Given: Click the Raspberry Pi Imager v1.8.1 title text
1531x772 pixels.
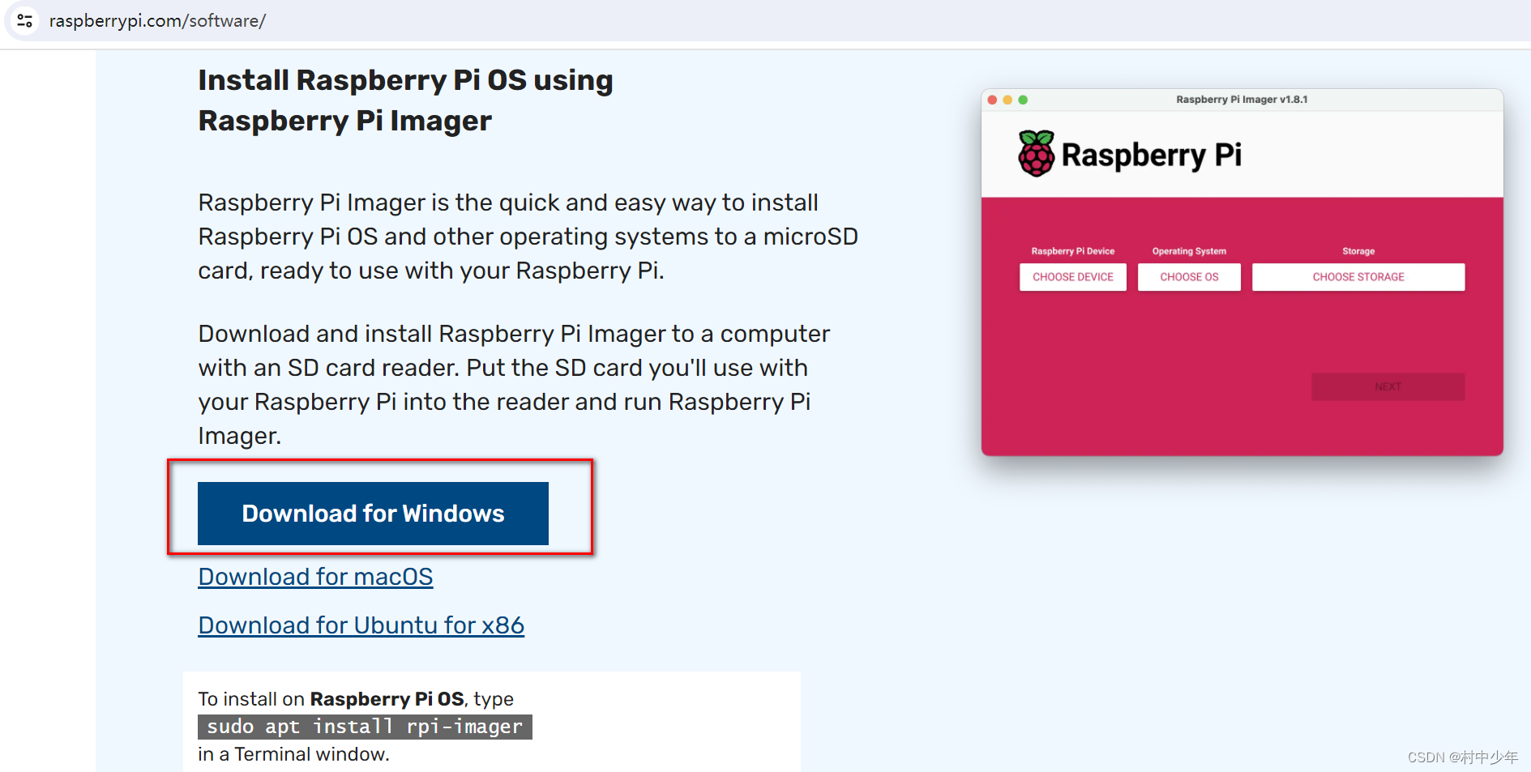Looking at the screenshot, I should pyautogui.click(x=1242, y=100).
